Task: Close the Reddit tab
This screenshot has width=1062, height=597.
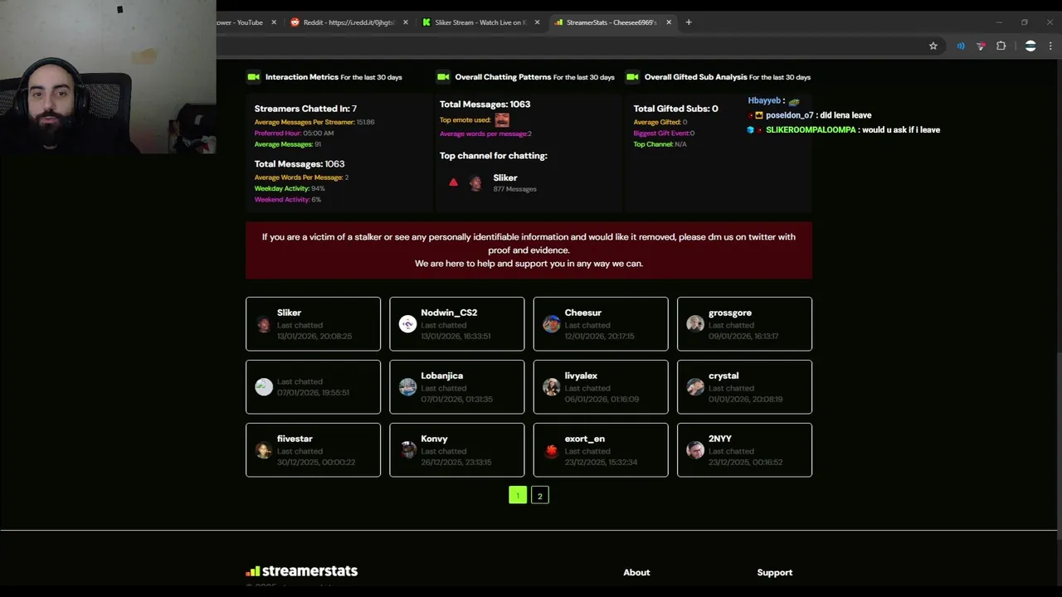Action: click(x=406, y=22)
